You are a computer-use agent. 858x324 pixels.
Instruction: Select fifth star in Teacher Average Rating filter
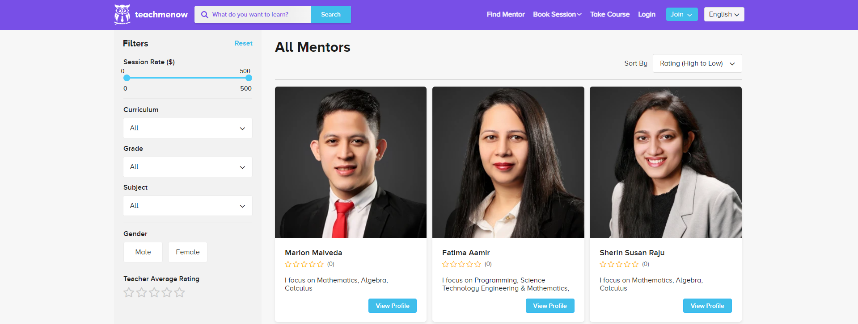point(180,292)
